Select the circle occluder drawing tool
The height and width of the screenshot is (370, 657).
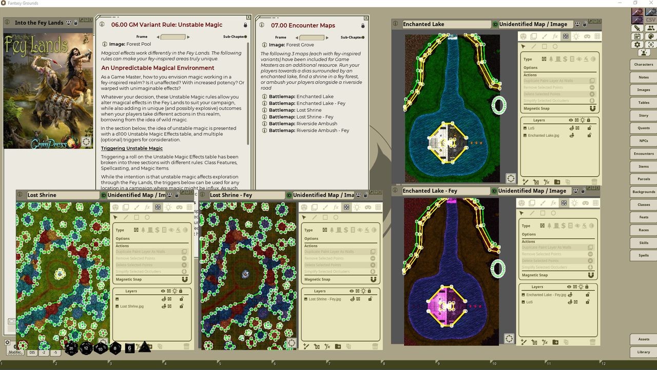[x=555, y=46]
